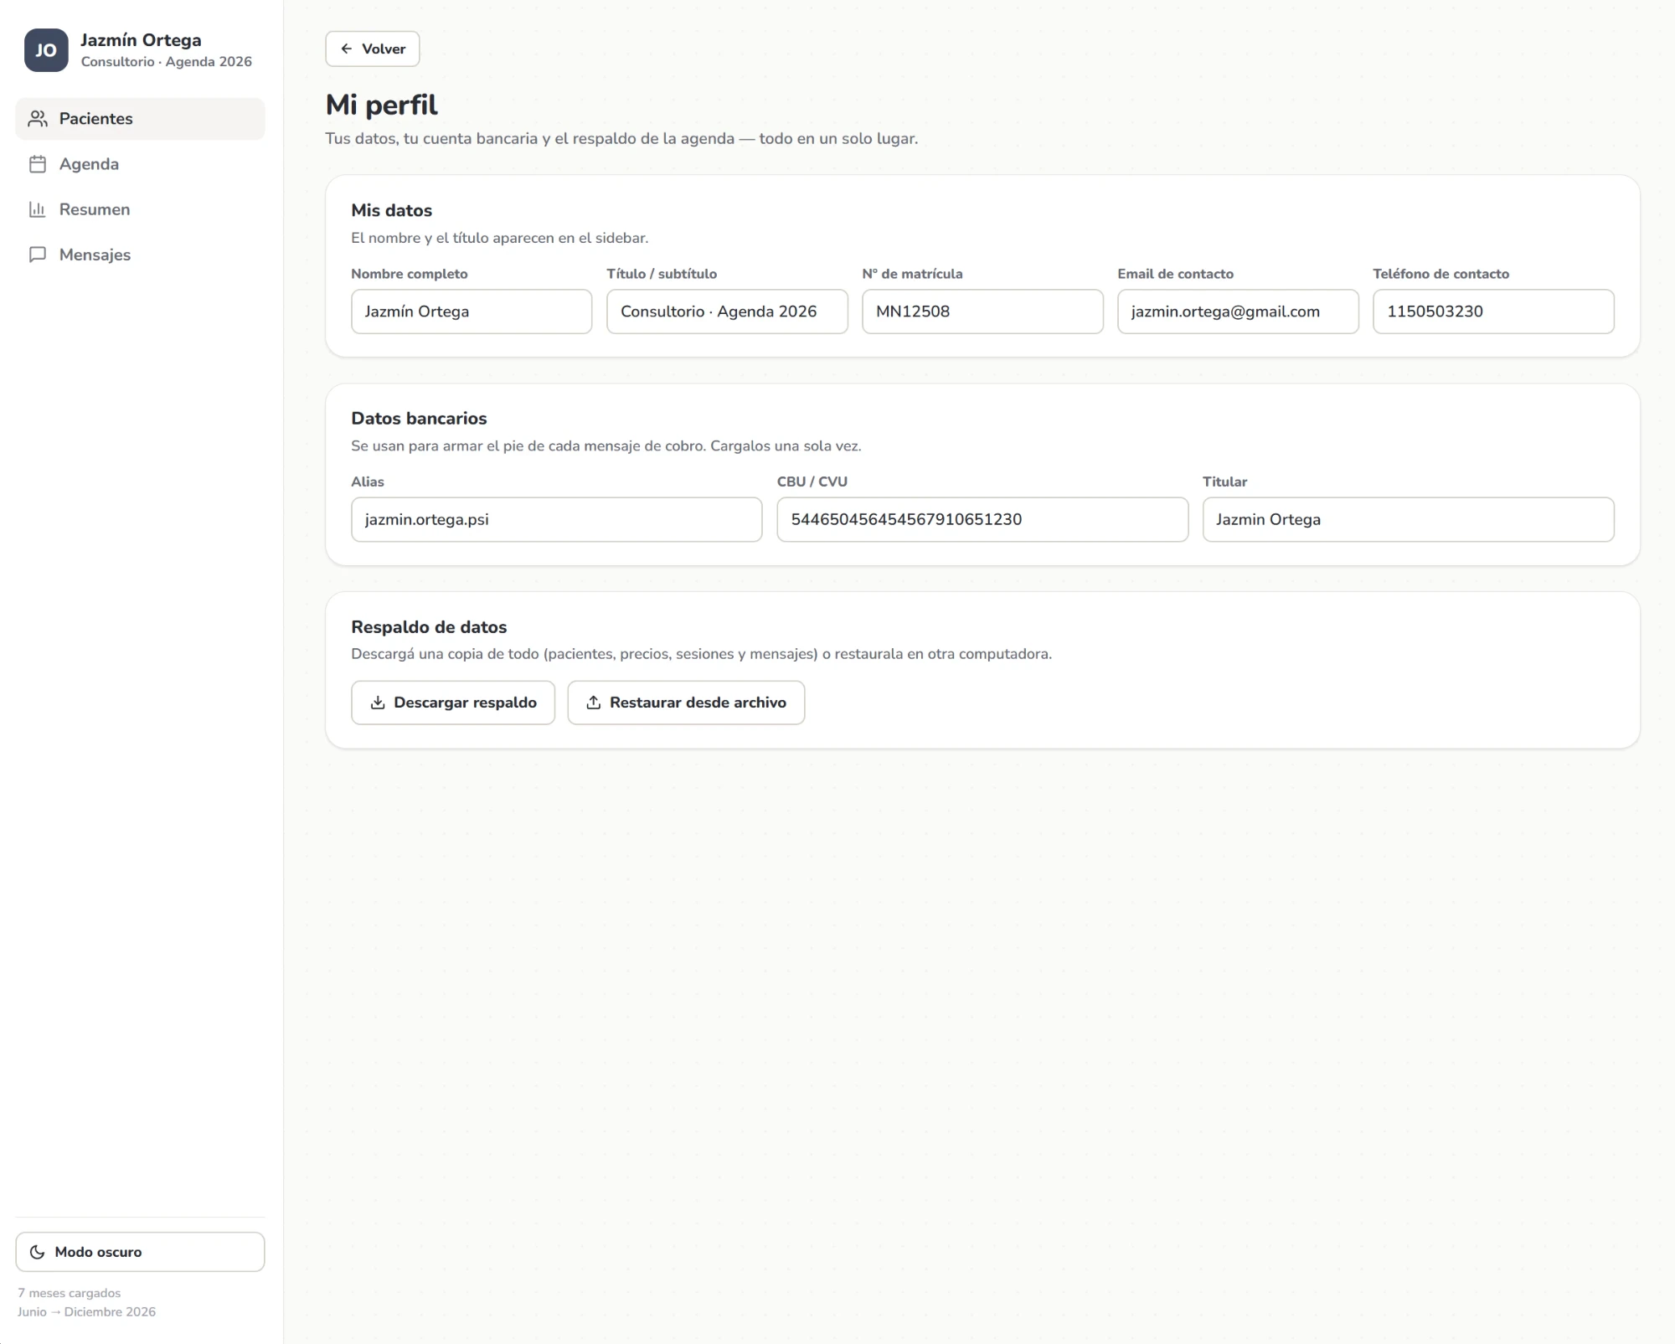Click the Datos bancarios section title
The height and width of the screenshot is (1344, 1675).
point(419,419)
